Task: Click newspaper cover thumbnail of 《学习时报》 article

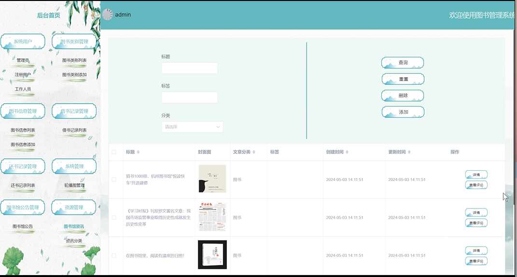Action: pyautogui.click(x=212, y=217)
